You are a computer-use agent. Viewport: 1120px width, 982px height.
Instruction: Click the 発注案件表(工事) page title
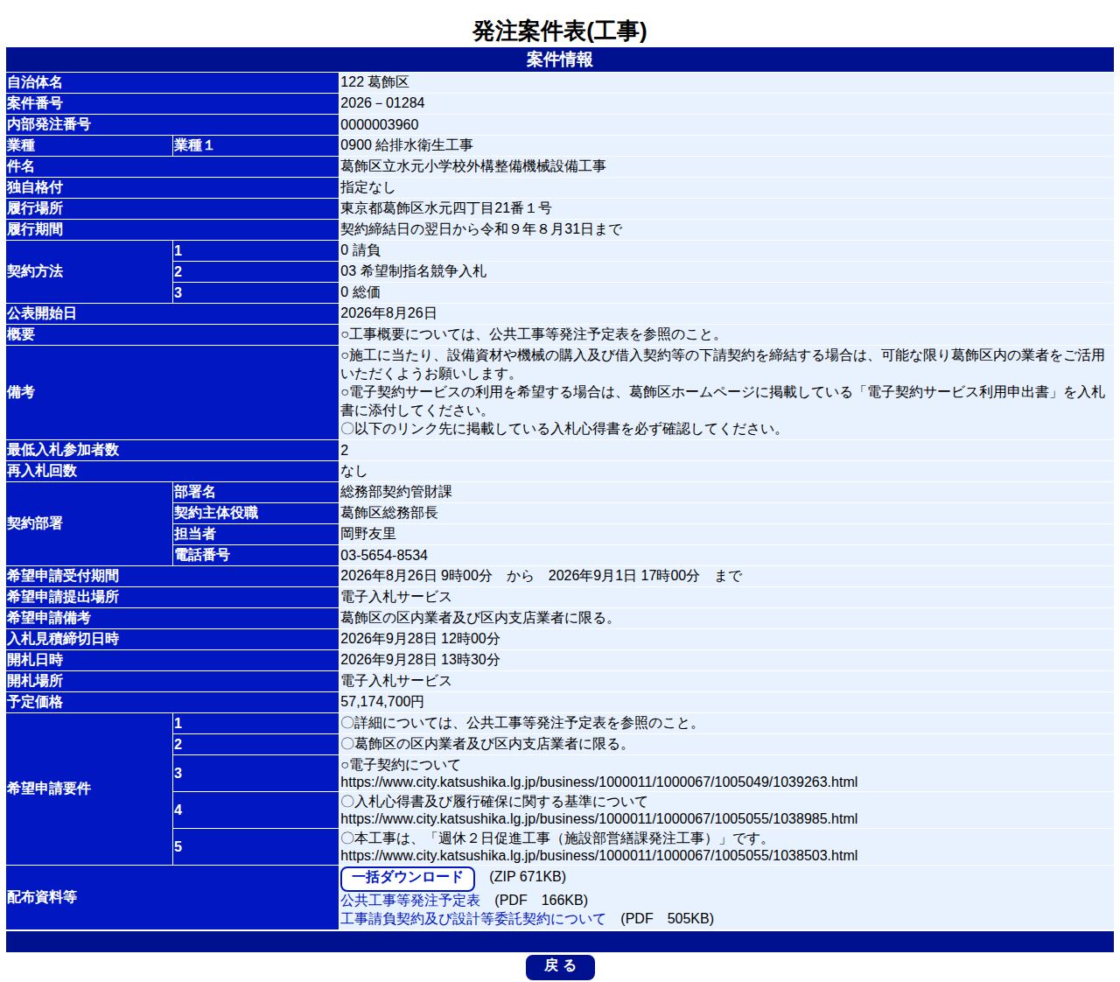(560, 31)
